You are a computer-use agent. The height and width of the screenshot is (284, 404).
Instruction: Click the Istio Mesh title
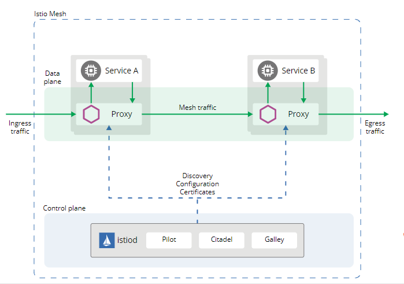(50, 14)
